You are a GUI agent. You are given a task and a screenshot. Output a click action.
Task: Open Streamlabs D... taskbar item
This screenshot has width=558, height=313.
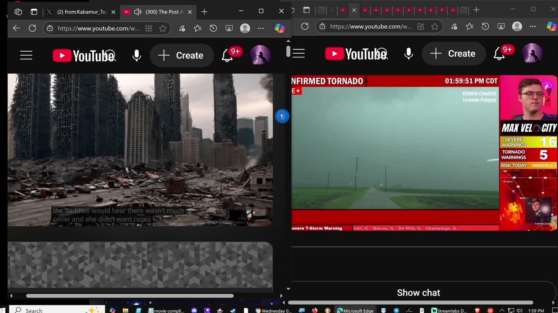(449, 310)
